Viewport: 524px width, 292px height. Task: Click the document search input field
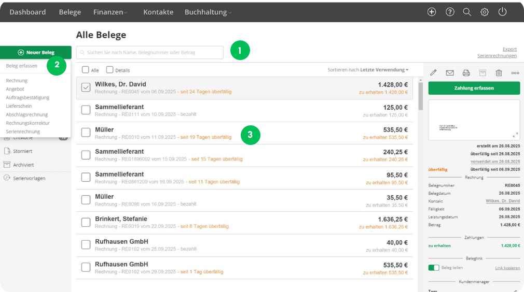(x=150, y=52)
